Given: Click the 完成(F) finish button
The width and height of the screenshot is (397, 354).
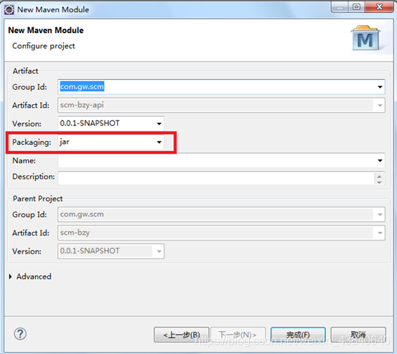Looking at the screenshot, I should [x=298, y=335].
